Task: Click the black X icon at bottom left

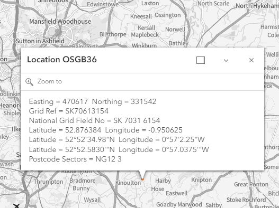Action: pos(16,206)
